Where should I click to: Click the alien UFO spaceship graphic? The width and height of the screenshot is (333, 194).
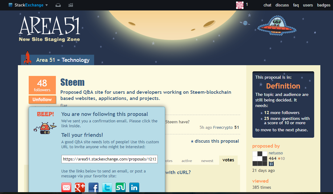point(277,26)
